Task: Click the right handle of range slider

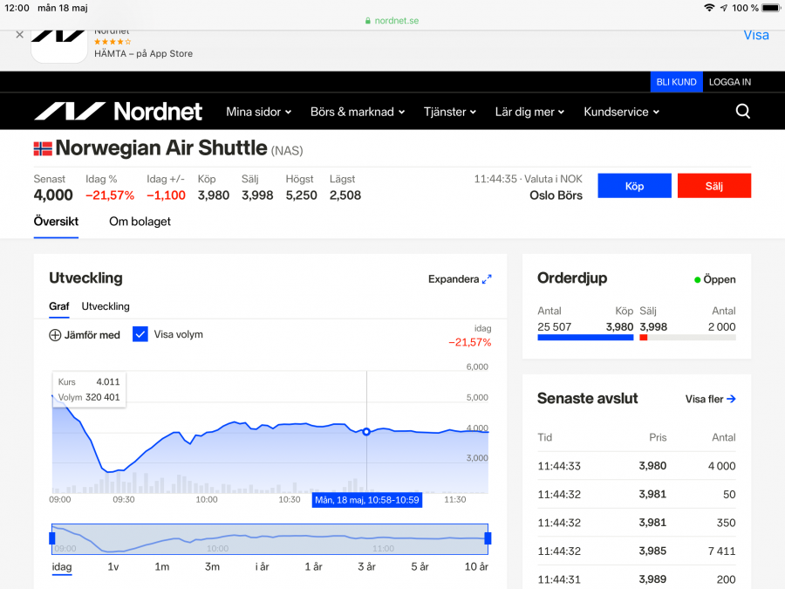Action: pyautogui.click(x=488, y=538)
